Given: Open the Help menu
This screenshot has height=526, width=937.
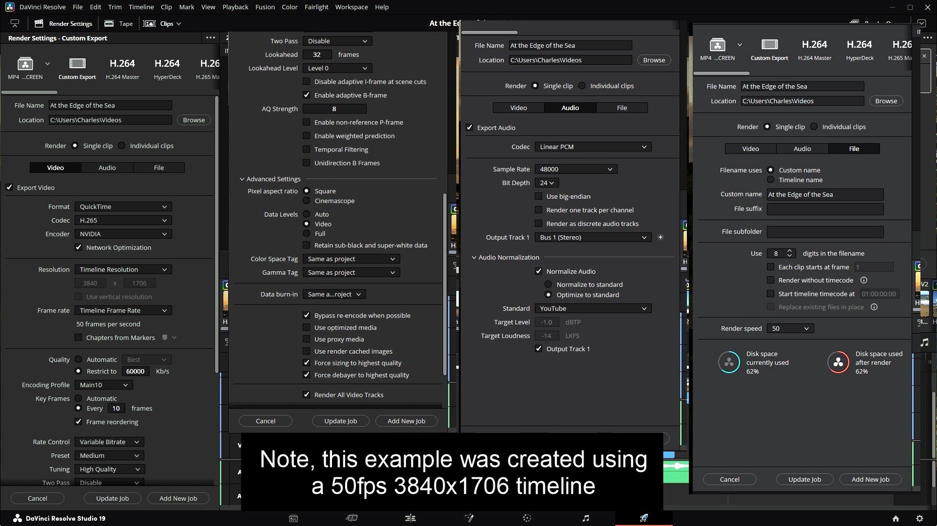Looking at the screenshot, I should pyautogui.click(x=382, y=7).
